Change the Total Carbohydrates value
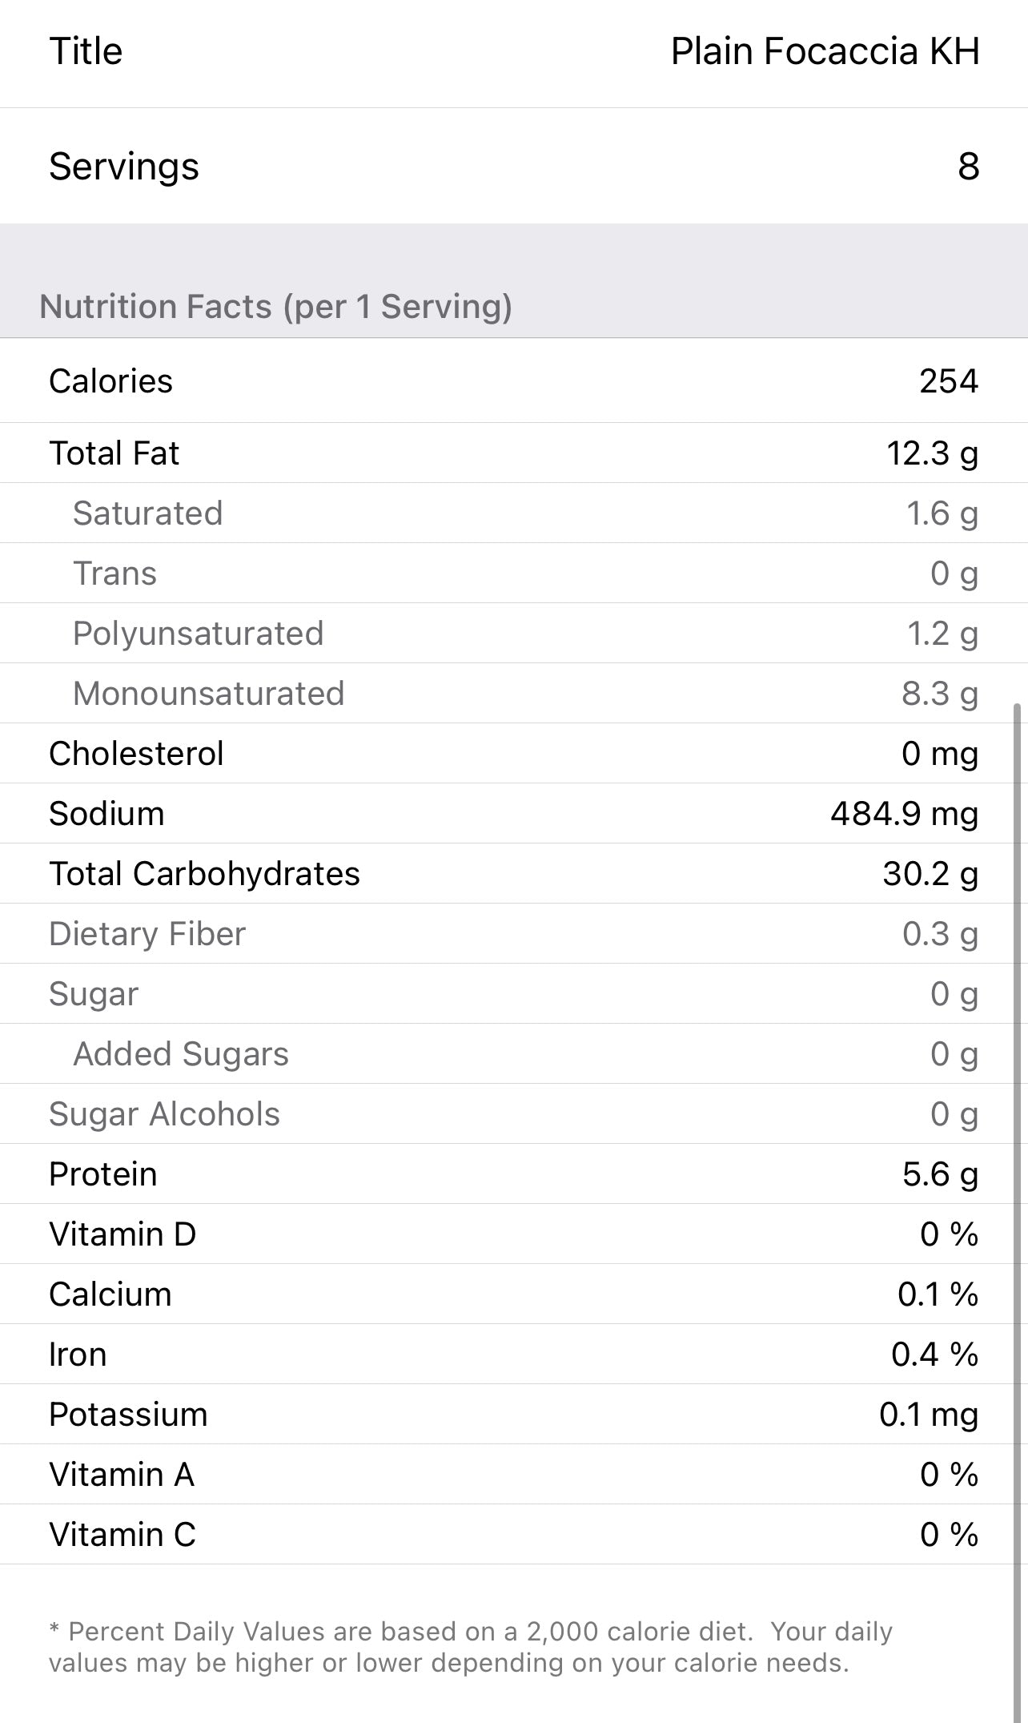 coord(930,874)
